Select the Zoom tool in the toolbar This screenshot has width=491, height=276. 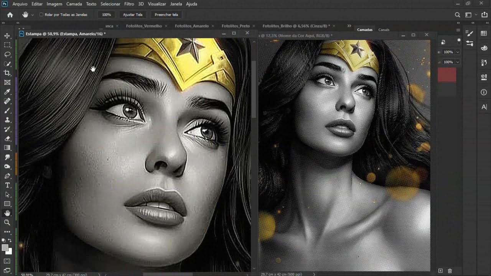point(7,222)
